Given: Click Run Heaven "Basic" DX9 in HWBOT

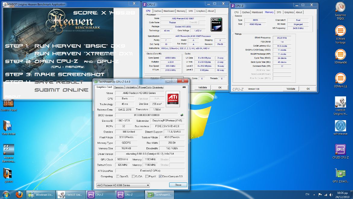Looking at the screenshot, I should point(80,46).
